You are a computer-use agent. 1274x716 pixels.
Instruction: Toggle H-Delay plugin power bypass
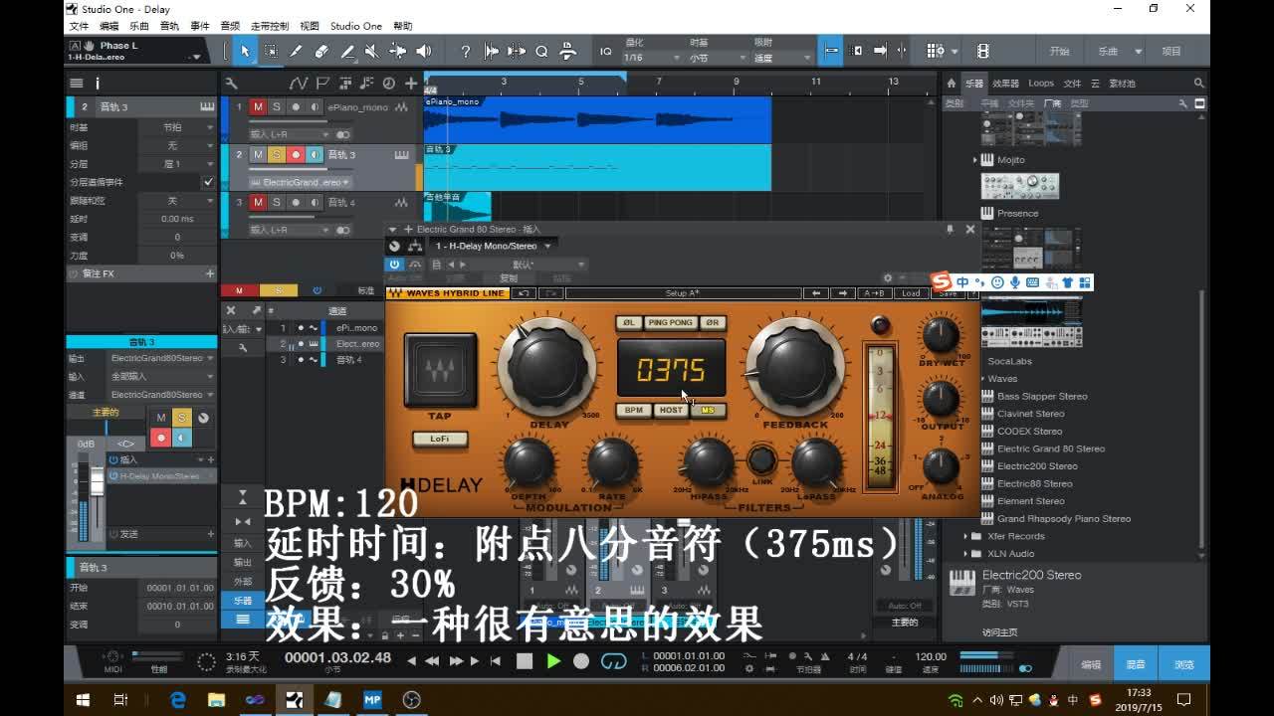tap(395, 265)
